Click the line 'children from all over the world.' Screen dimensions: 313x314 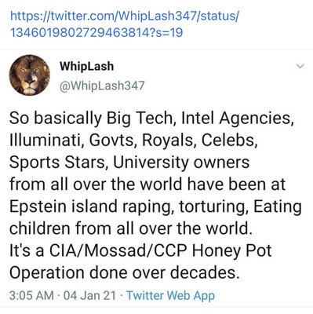point(131,228)
